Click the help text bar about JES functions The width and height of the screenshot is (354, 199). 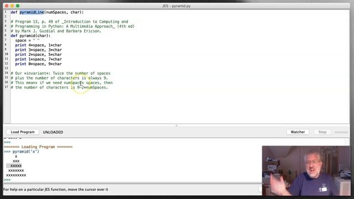[55, 190]
